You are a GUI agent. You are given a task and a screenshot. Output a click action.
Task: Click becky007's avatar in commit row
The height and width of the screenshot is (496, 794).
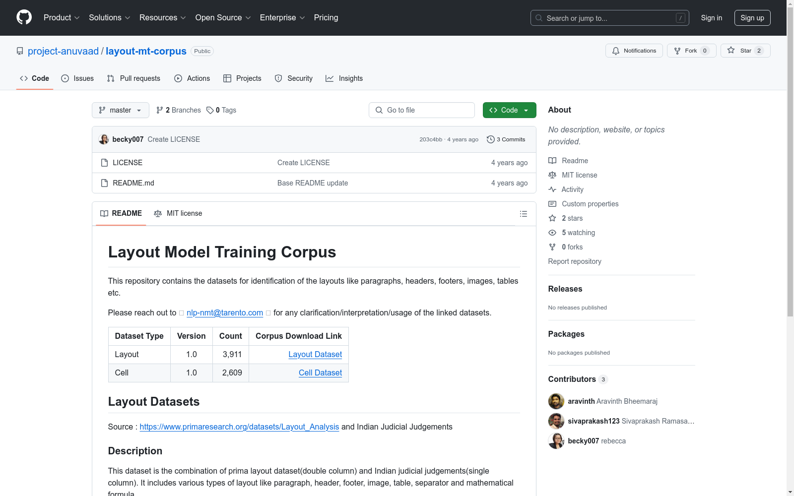click(104, 139)
